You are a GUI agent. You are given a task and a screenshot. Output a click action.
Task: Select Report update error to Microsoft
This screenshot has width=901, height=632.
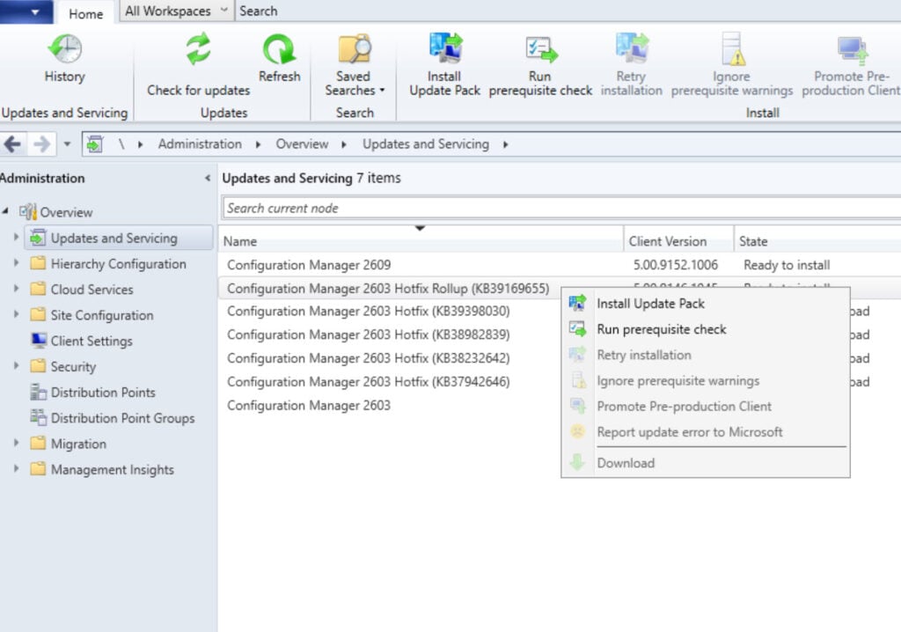pyautogui.click(x=705, y=432)
